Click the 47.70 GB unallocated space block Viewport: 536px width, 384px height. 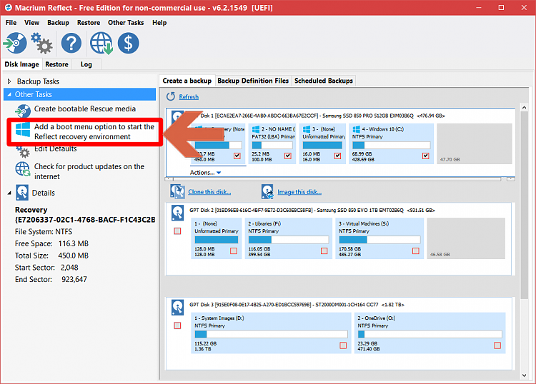[x=475, y=143]
